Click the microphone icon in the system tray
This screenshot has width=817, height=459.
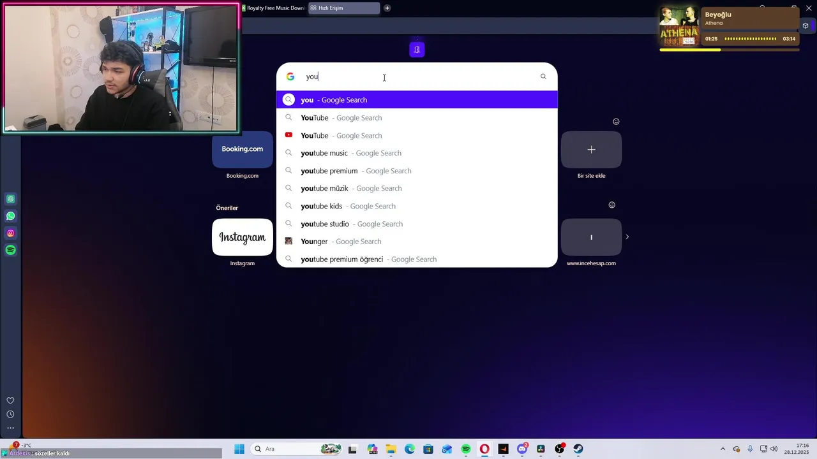750,449
